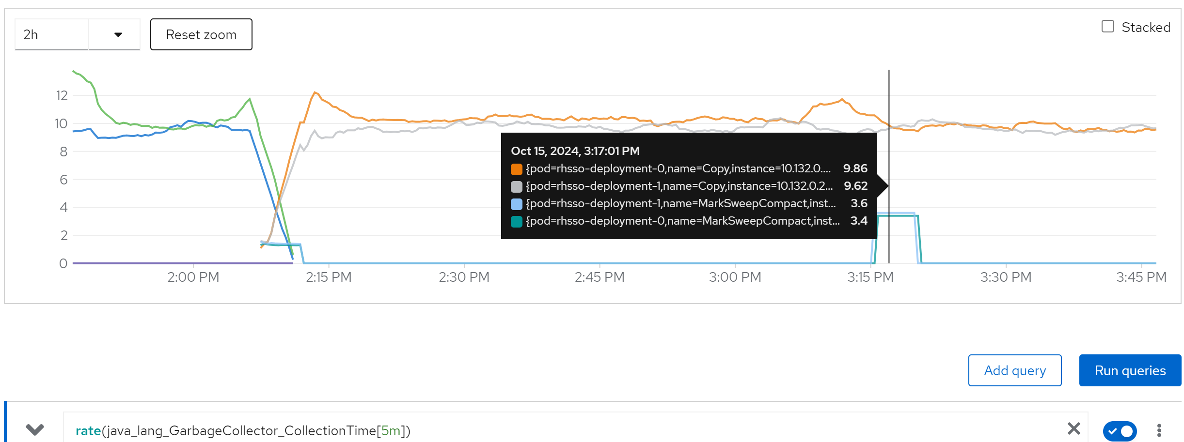Click the 2:30 PM axis label
The width and height of the screenshot is (1184, 442).
[x=464, y=277]
